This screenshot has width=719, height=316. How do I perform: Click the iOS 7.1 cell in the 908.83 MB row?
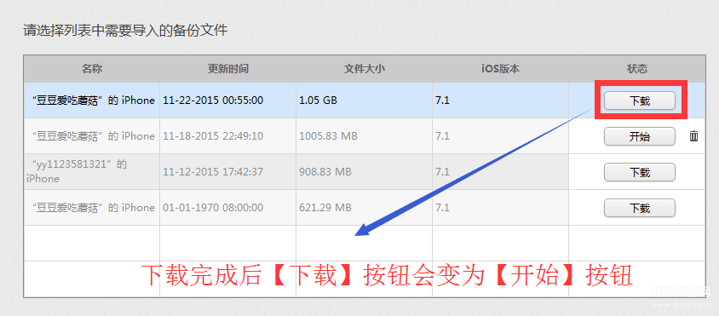point(500,172)
